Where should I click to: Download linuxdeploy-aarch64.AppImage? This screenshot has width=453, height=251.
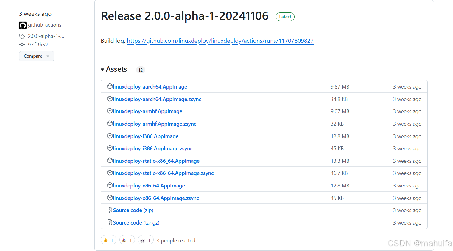[150, 87]
